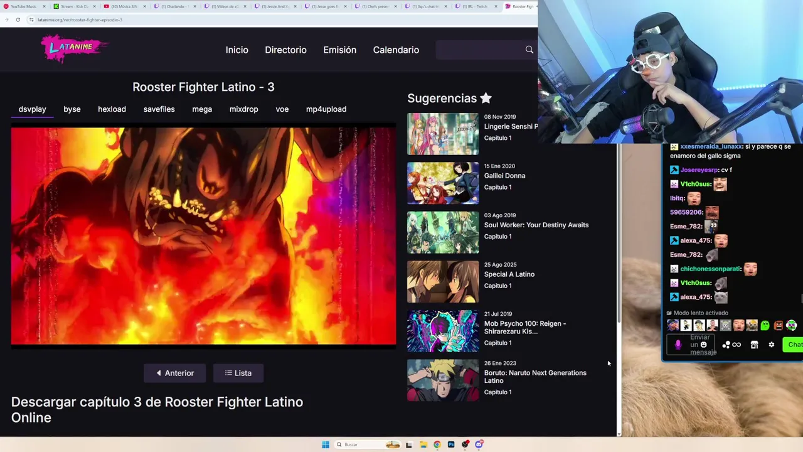Open the Inicio menu item
Screen dimensions: 803x452
(x=237, y=50)
